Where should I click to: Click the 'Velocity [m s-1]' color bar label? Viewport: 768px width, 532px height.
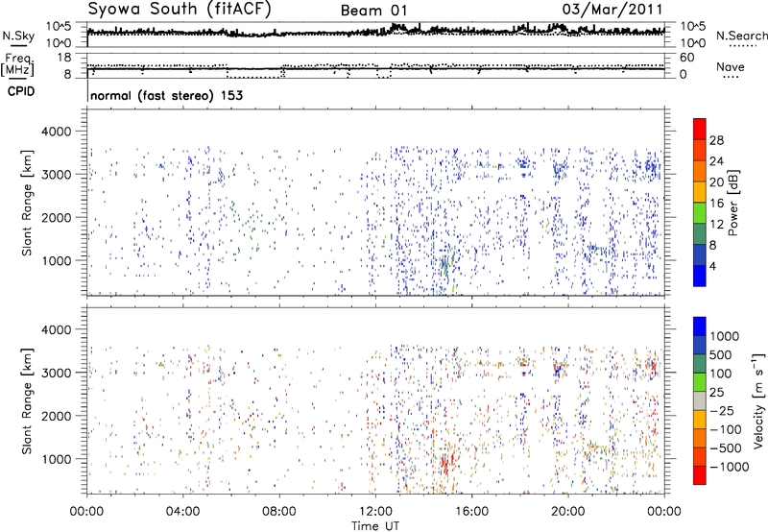(x=758, y=400)
